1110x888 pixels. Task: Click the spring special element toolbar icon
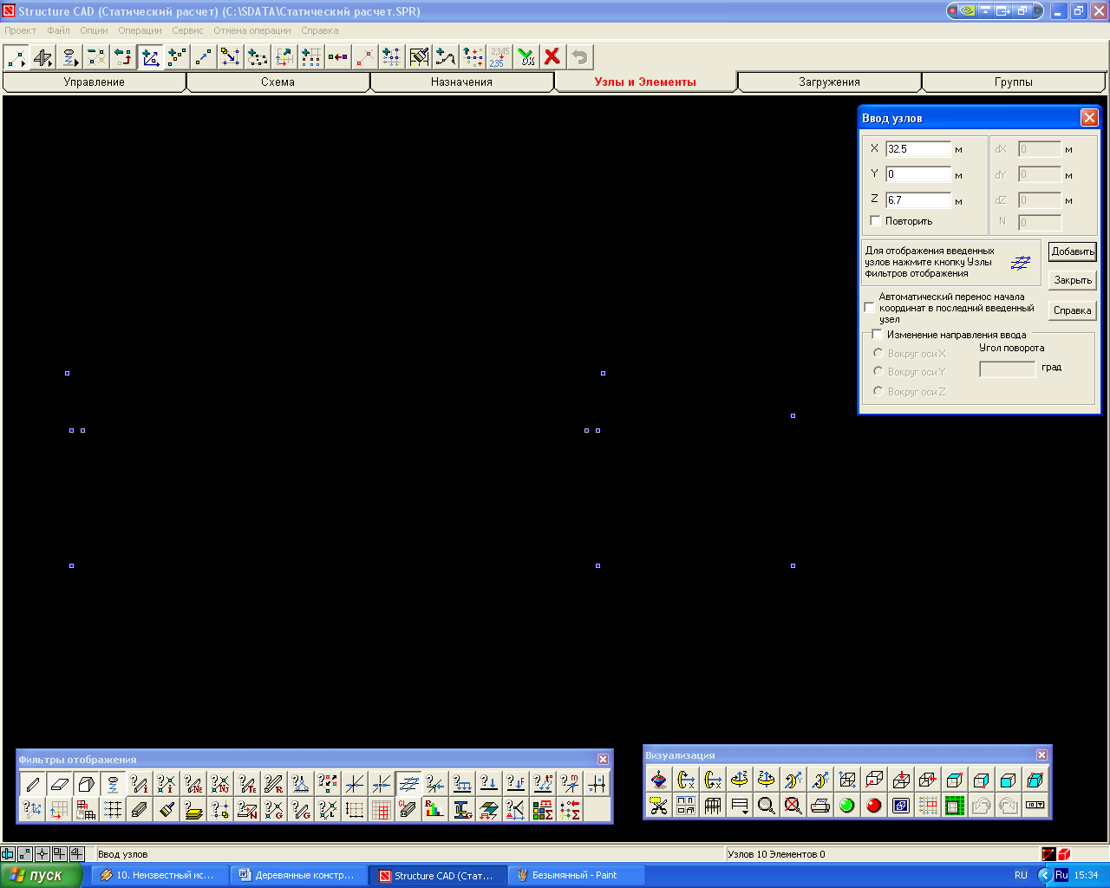point(70,57)
